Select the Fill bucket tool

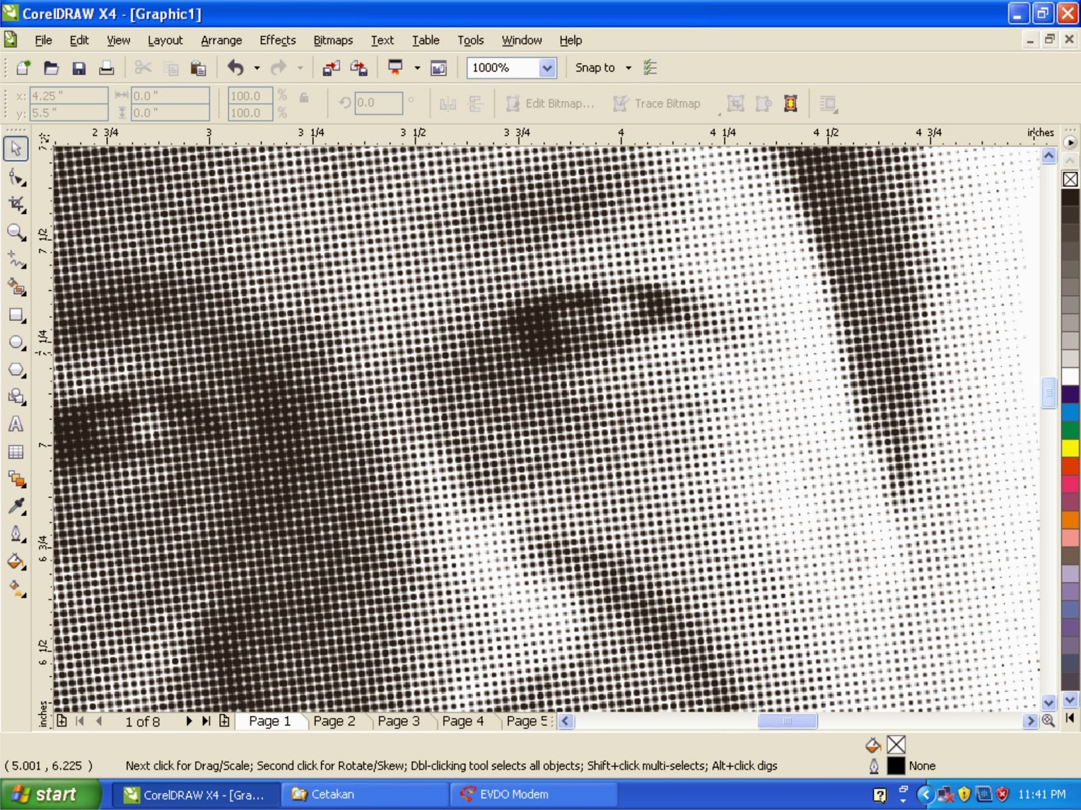pyautogui.click(x=16, y=562)
